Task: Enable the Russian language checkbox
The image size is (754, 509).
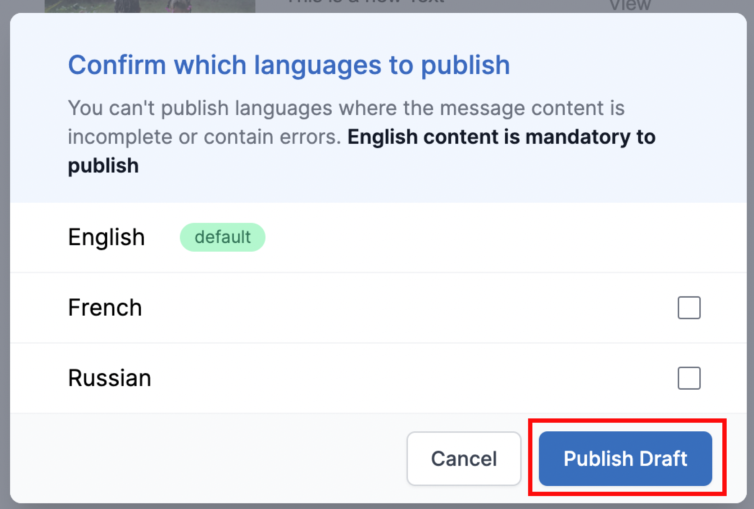Action: [x=689, y=378]
